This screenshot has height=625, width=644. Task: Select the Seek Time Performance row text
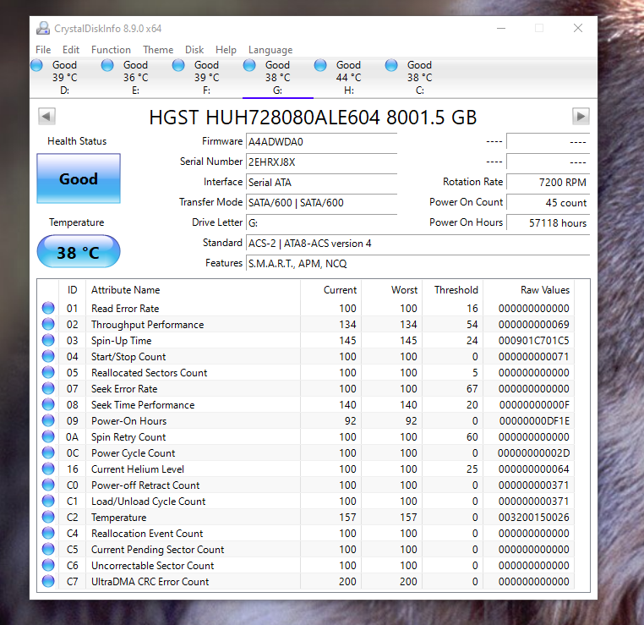[143, 405]
